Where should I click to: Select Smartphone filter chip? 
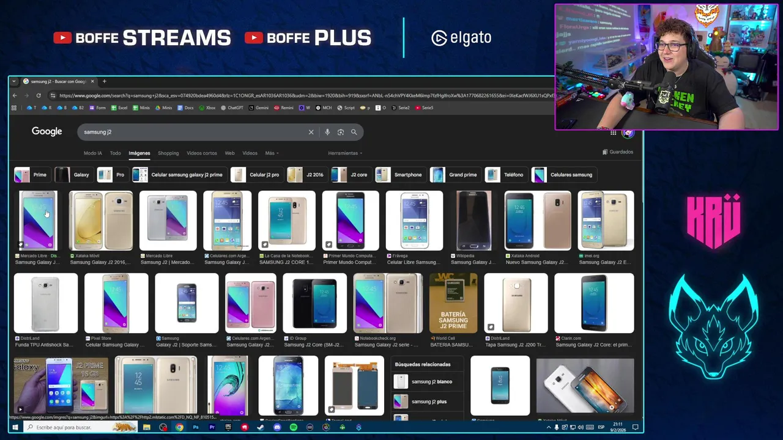click(x=399, y=175)
